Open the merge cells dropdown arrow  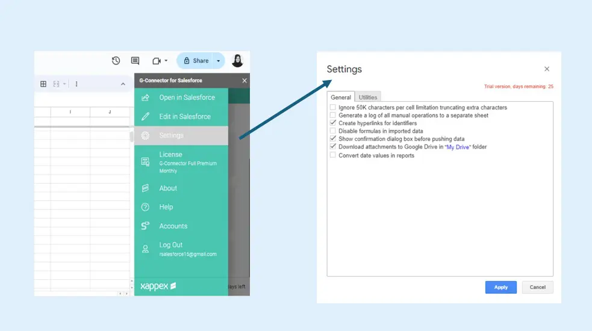[64, 84]
